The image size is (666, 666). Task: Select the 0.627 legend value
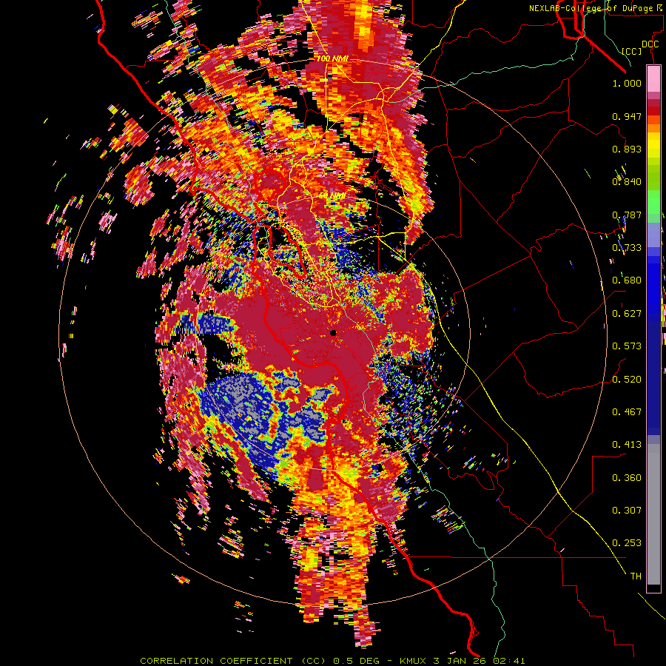coord(627,314)
